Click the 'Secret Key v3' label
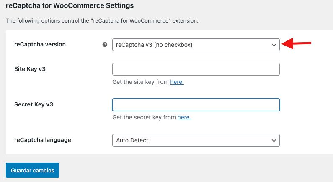The image size is (333, 182). coord(34,104)
